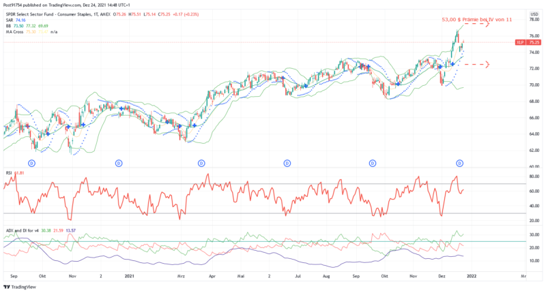Click the earliest dividend D marker
This screenshot has height=293, width=546.
(32, 163)
